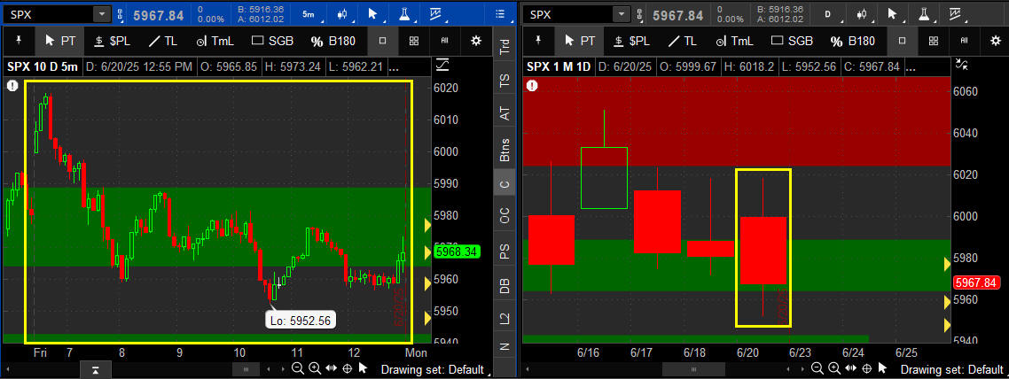
Task: Select the % B180 tool in the right chart
Action: click(x=852, y=41)
